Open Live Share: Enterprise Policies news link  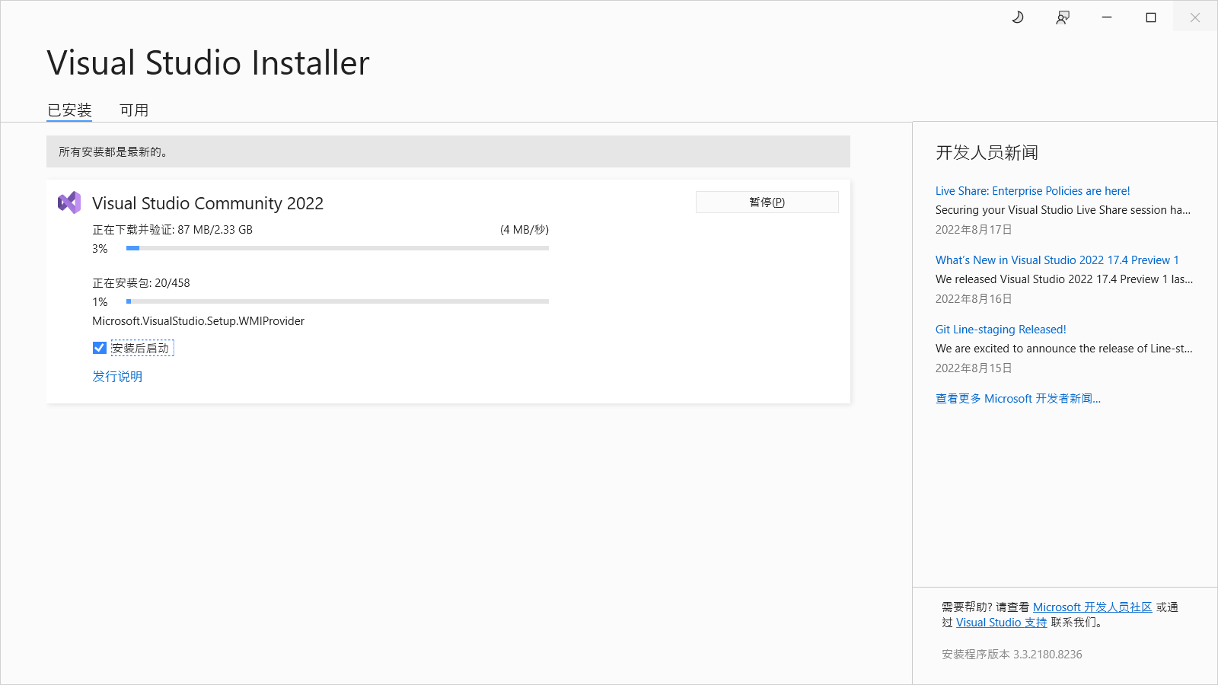click(1032, 191)
